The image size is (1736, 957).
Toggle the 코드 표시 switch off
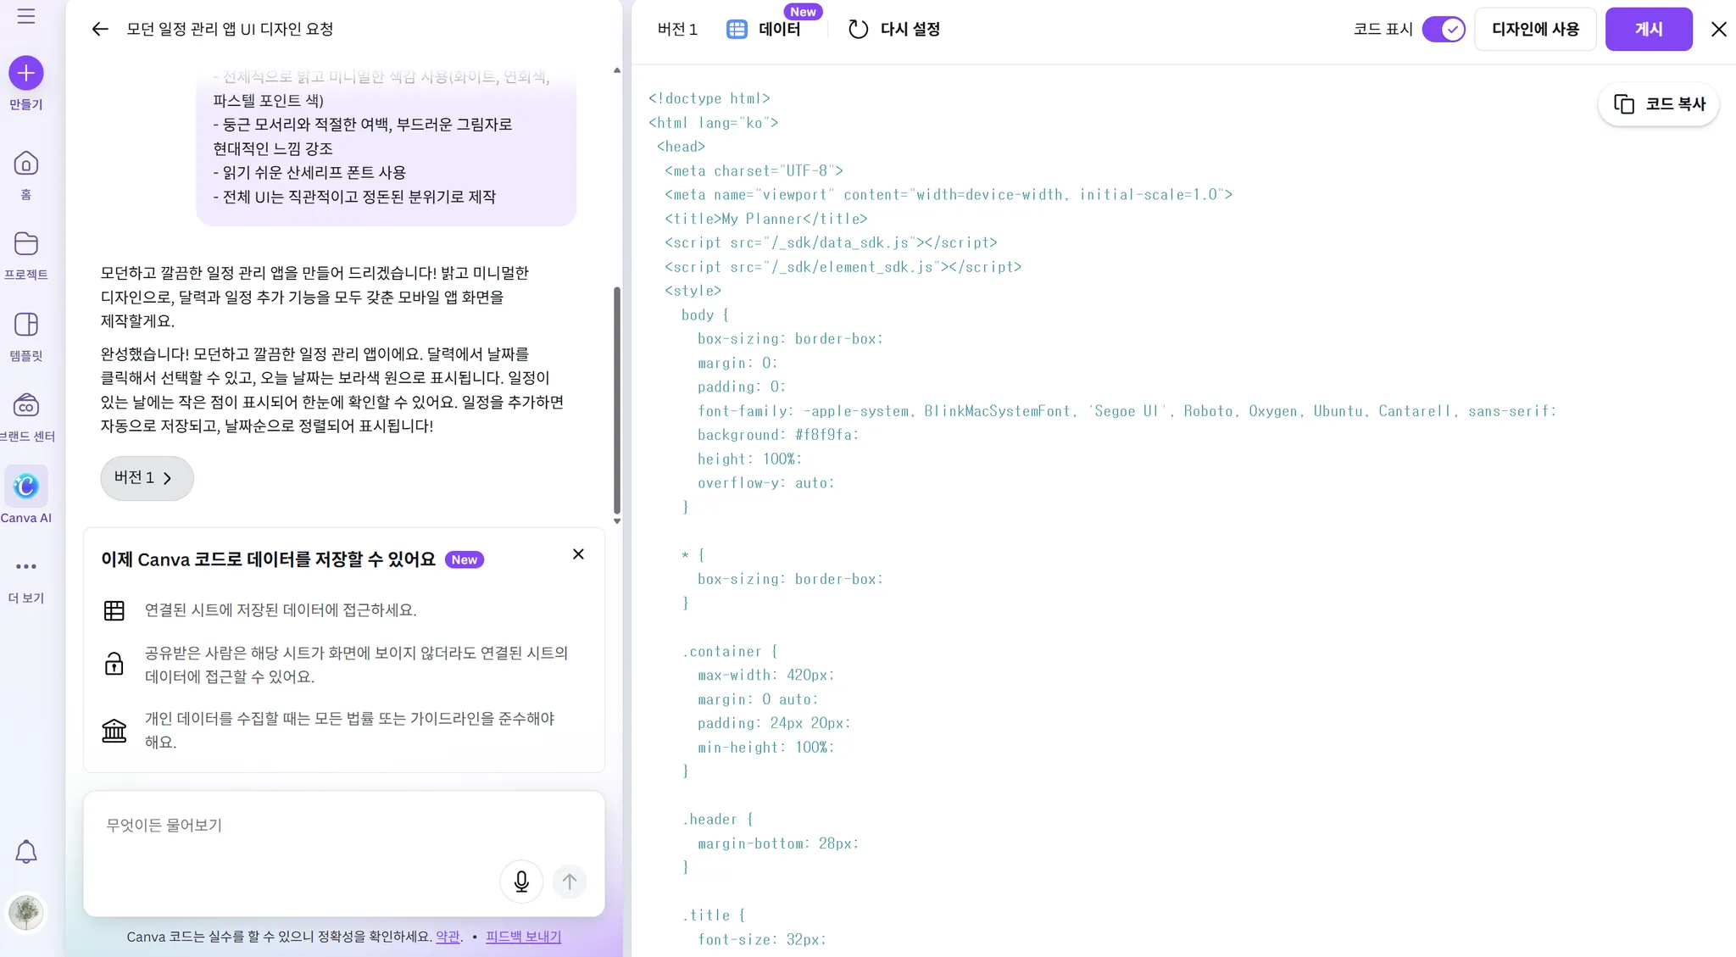tap(1443, 29)
